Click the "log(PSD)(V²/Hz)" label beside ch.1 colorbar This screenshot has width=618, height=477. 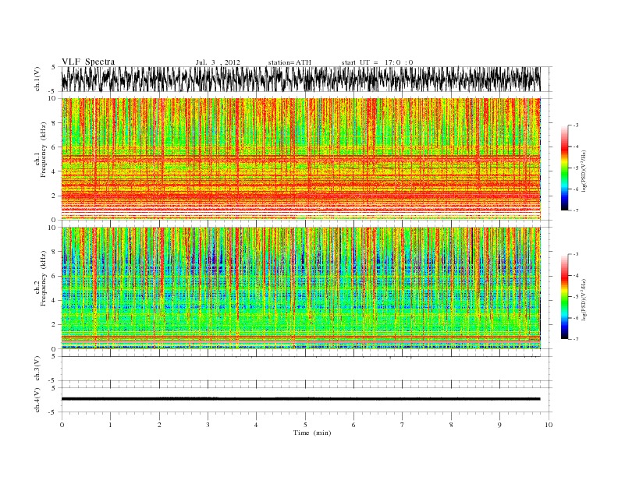click(x=584, y=171)
